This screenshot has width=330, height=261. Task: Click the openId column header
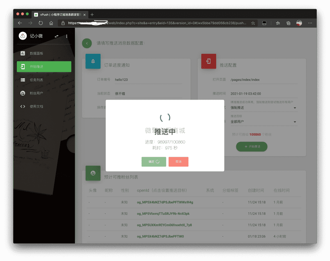(162, 190)
